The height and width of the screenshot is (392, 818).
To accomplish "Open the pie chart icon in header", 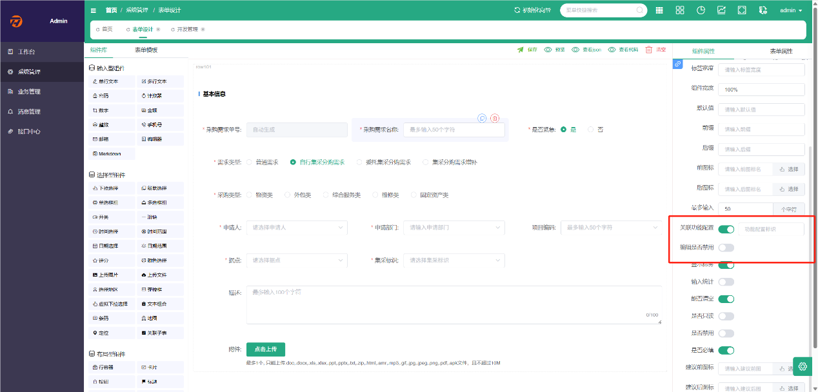I will click(x=701, y=10).
